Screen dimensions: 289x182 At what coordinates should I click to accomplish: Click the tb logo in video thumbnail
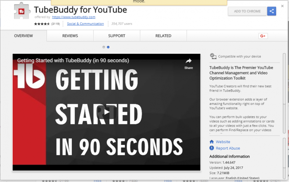[30, 76]
